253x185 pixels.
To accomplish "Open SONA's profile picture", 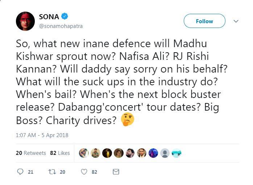I will (x=25, y=21).
